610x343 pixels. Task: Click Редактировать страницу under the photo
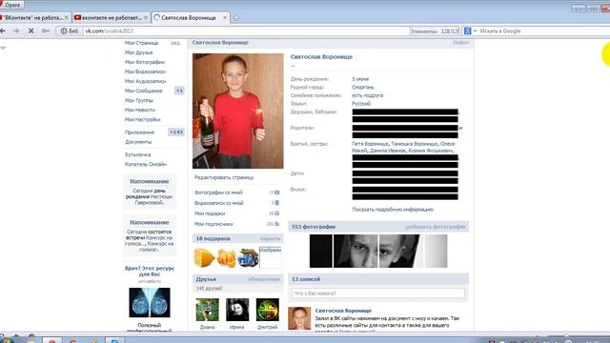tap(224, 177)
